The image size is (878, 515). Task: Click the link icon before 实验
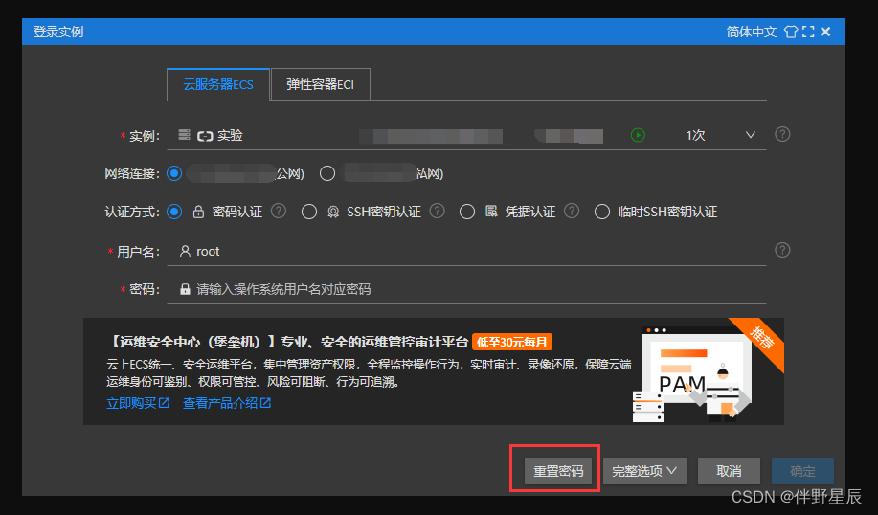coord(205,136)
